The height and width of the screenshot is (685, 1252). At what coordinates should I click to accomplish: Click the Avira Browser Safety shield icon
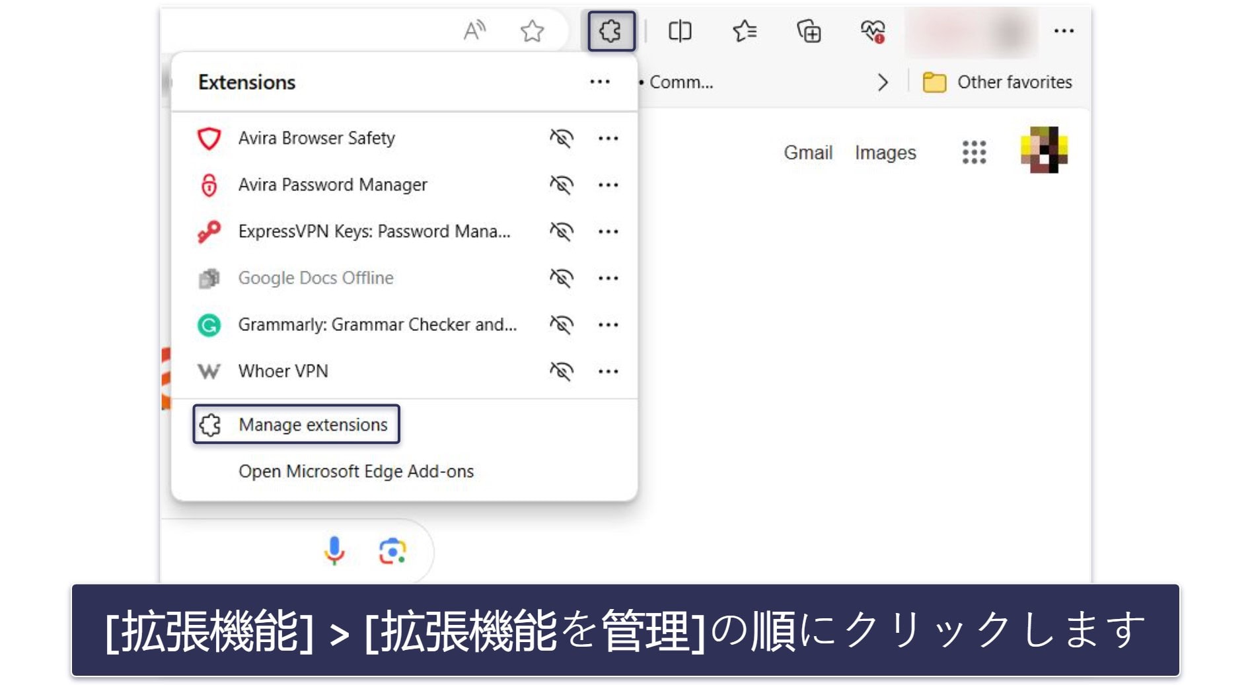click(x=209, y=138)
